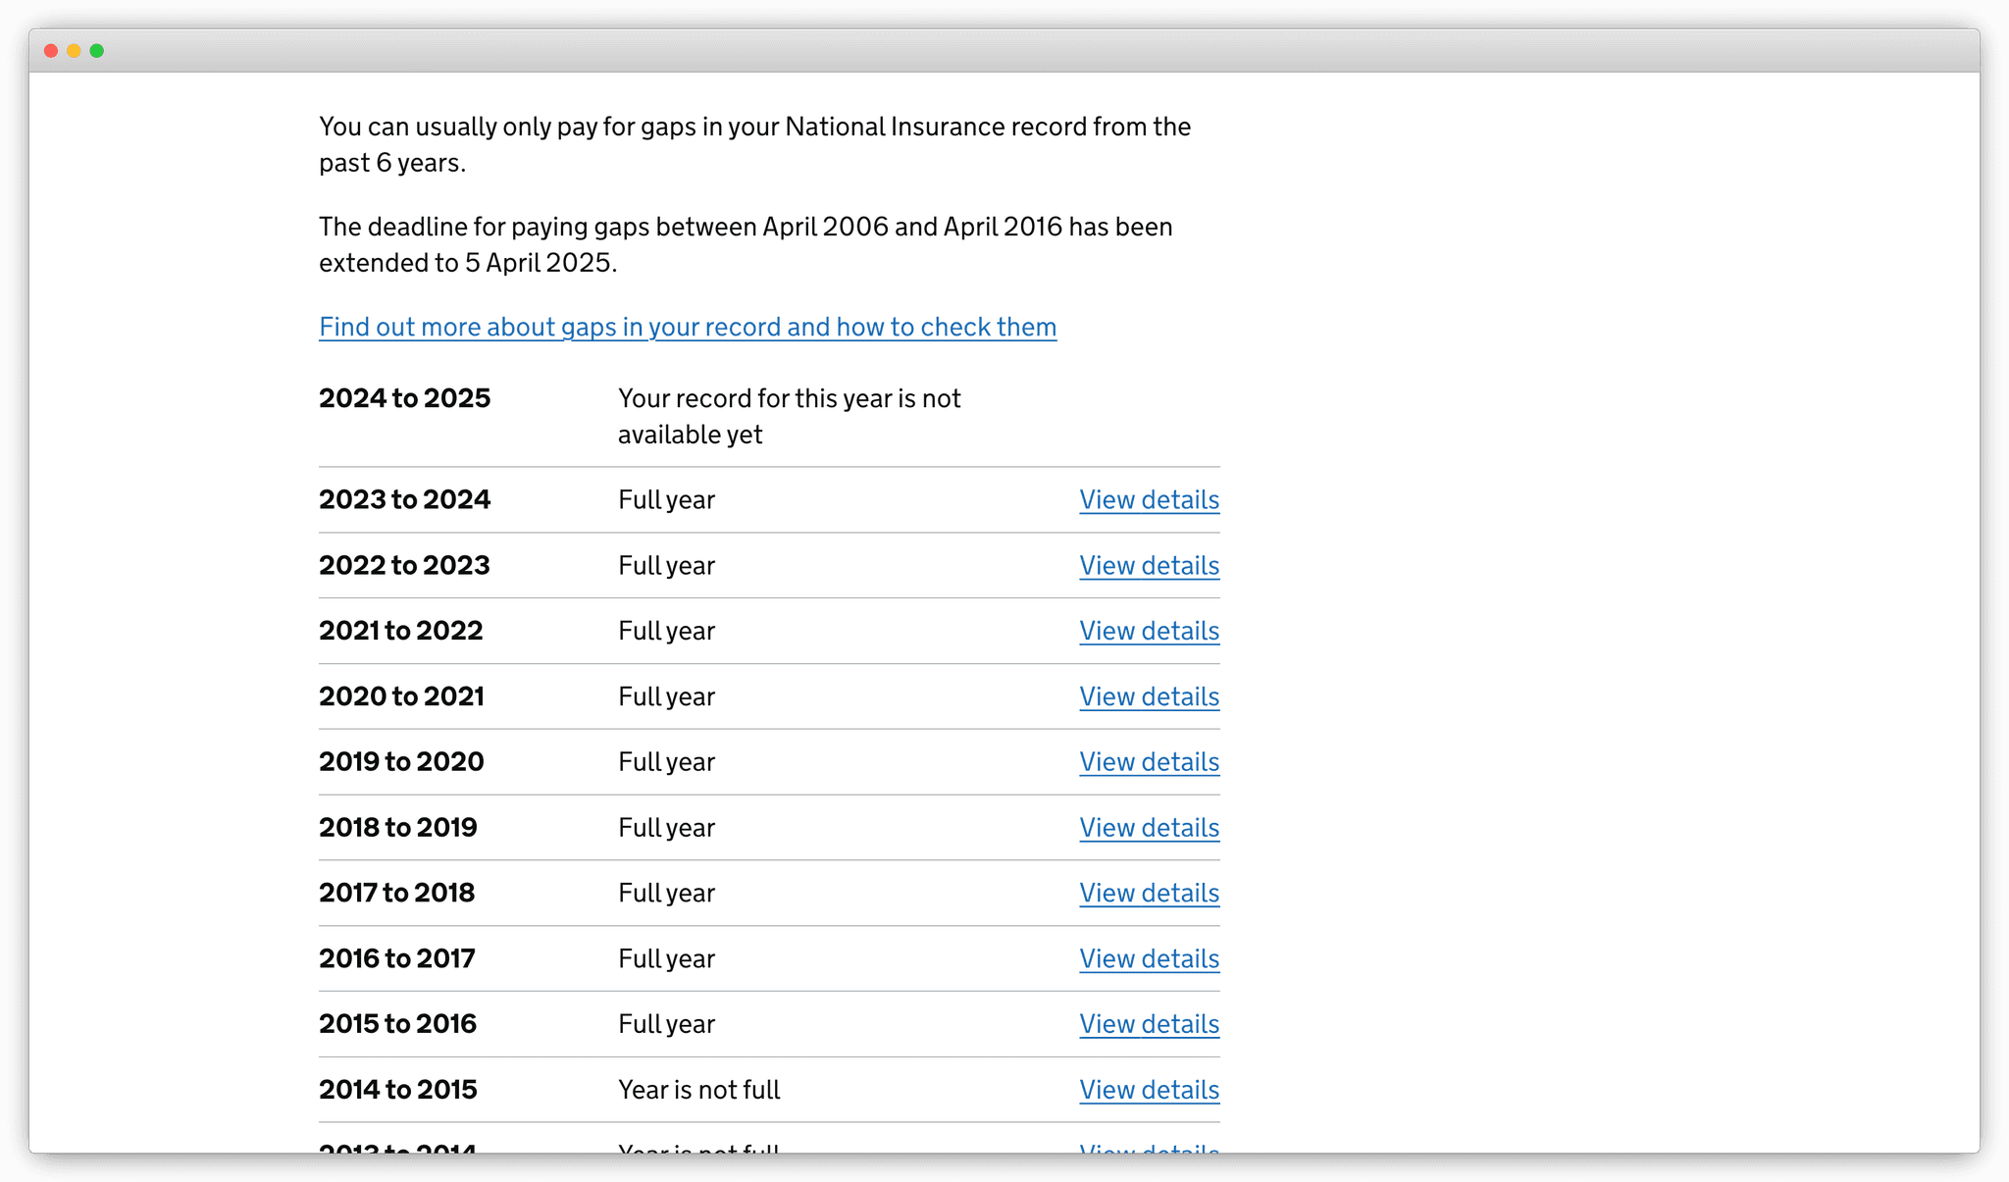2009x1182 pixels.
Task: View details for 2015 to 2016
Action: [x=1148, y=1024]
